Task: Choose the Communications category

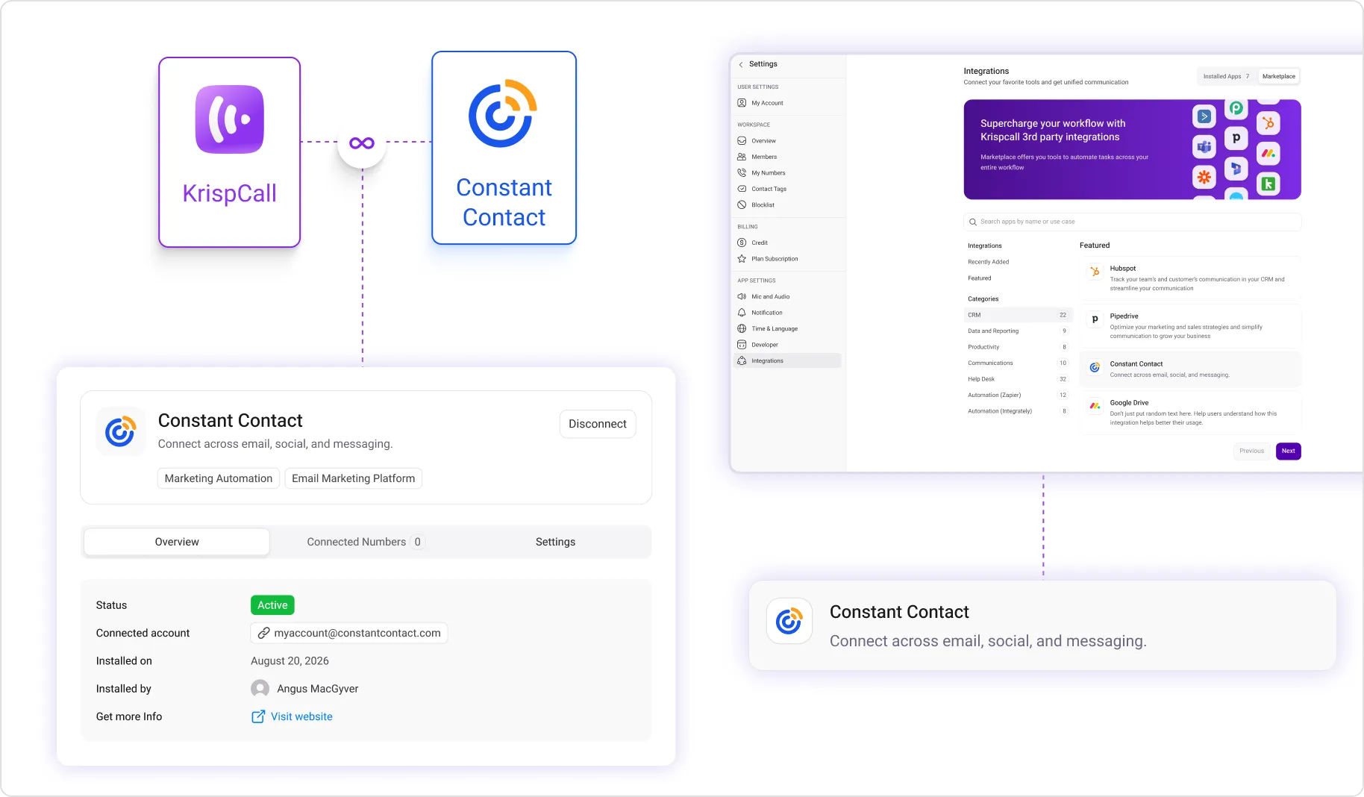Action: (x=1018, y=363)
